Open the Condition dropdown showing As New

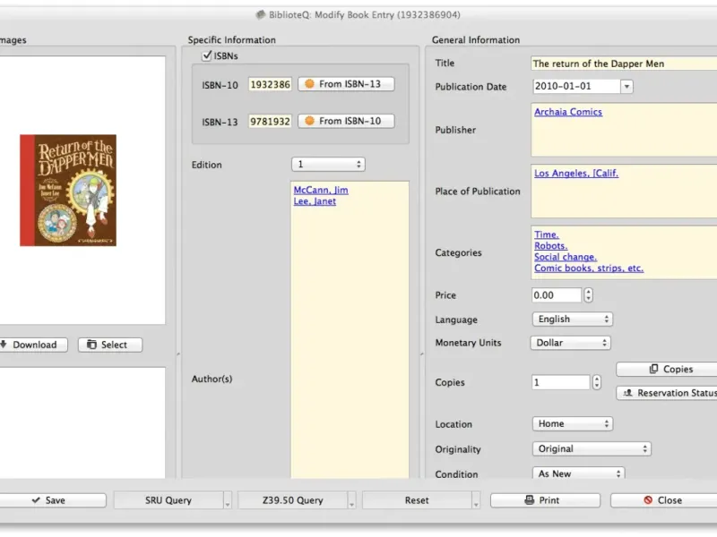click(579, 474)
